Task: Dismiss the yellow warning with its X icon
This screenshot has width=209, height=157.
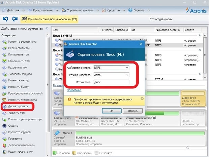Action: 142,99
